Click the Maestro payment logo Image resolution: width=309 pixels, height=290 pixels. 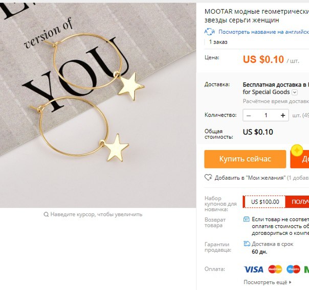(293, 269)
